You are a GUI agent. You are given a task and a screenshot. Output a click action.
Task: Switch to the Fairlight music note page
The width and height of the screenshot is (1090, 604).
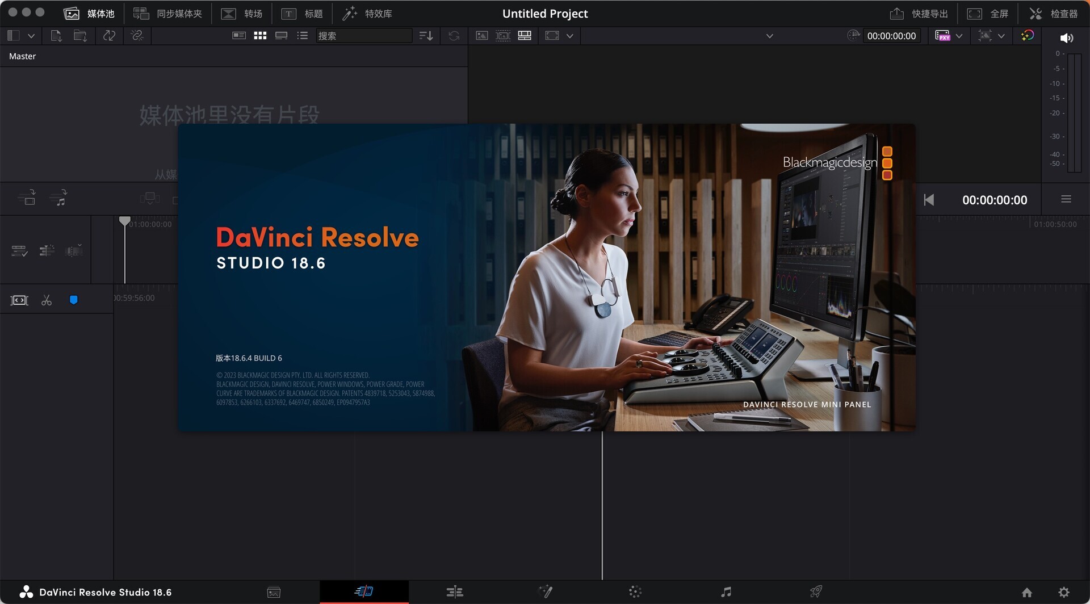tap(726, 592)
